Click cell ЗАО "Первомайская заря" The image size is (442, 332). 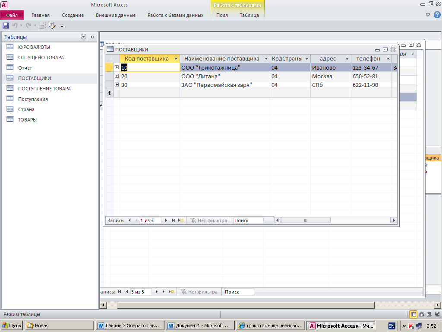[x=225, y=85]
